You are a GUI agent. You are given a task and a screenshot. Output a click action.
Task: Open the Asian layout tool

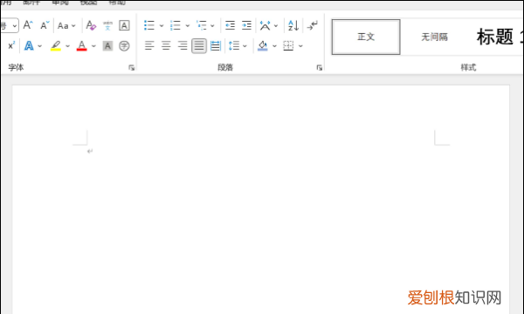coord(265,25)
